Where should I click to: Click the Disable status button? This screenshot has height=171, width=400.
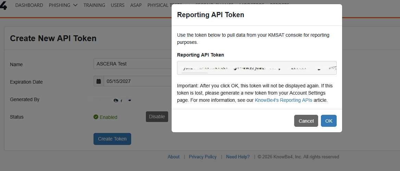[157, 117]
